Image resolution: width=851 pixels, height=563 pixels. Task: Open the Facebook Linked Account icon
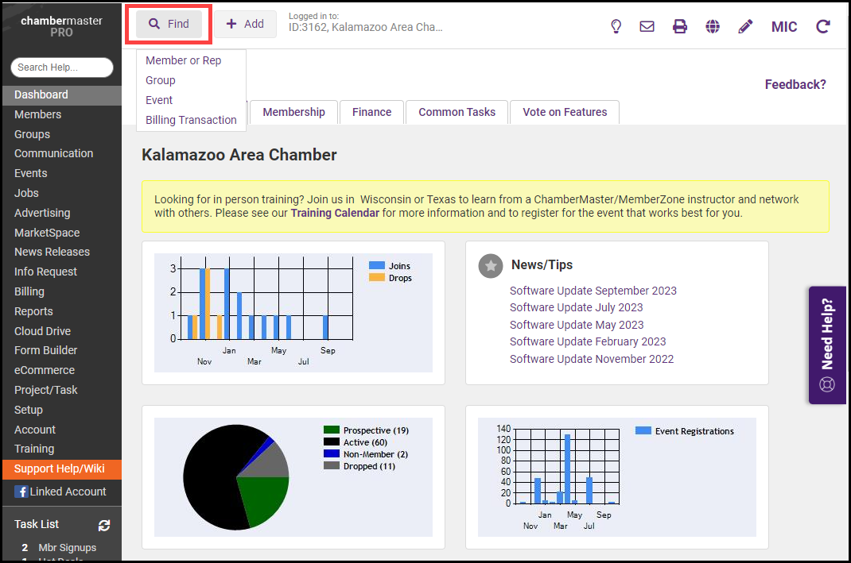click(x=21, y=492)
